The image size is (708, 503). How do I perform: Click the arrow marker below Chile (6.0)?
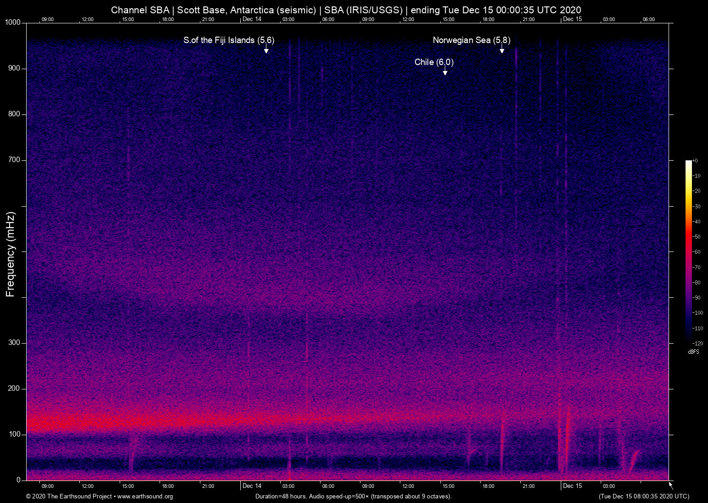point(445,72)
